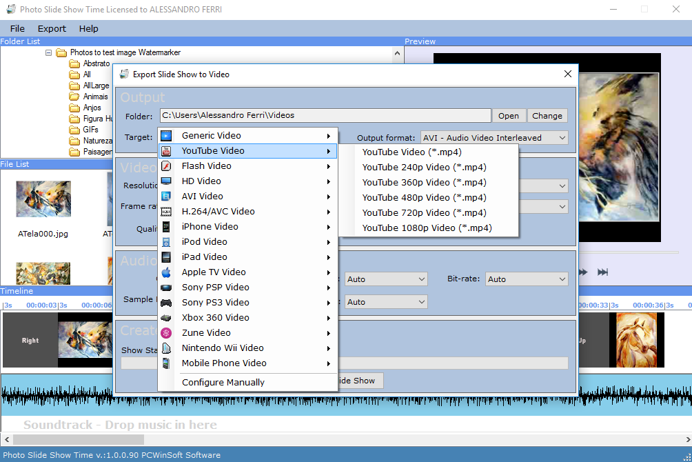692x462 pixels.
Task: Click the Zune Video pink icon
Action: pos(166,333)
